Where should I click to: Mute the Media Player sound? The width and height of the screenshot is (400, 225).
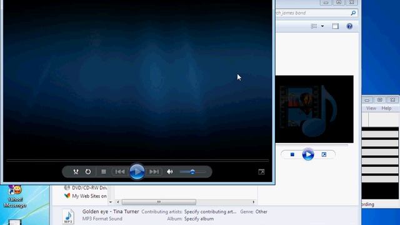[x=170, y=172]
